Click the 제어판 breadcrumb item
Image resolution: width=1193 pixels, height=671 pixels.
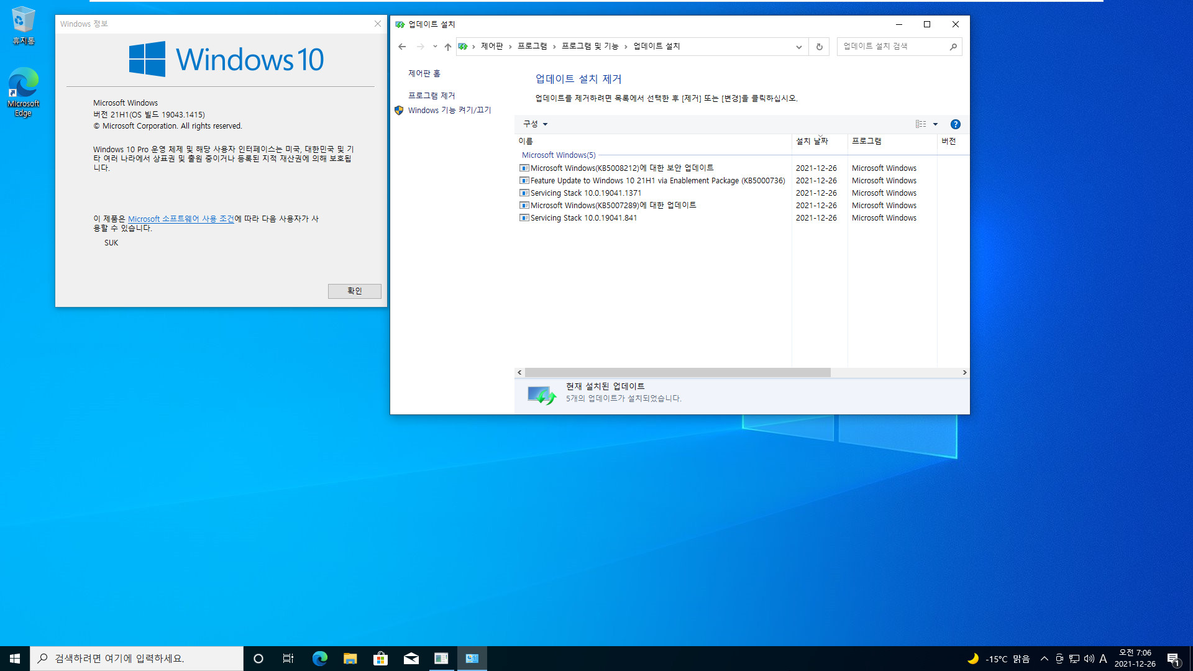tap(491, 47)
